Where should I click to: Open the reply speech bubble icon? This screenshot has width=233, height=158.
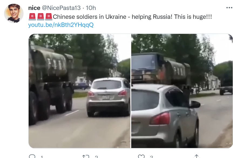(32, 156)
